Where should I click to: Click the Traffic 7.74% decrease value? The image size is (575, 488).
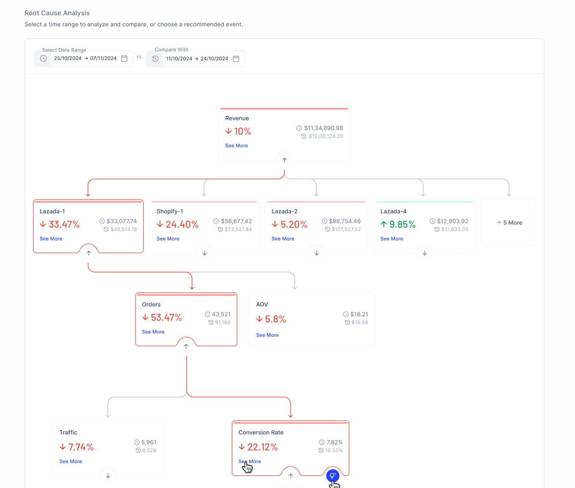(x=77, y=447)
